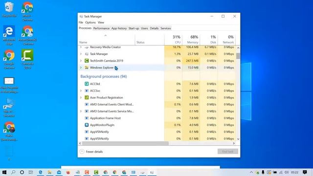Sort processes by Disk column

point(209,39)
